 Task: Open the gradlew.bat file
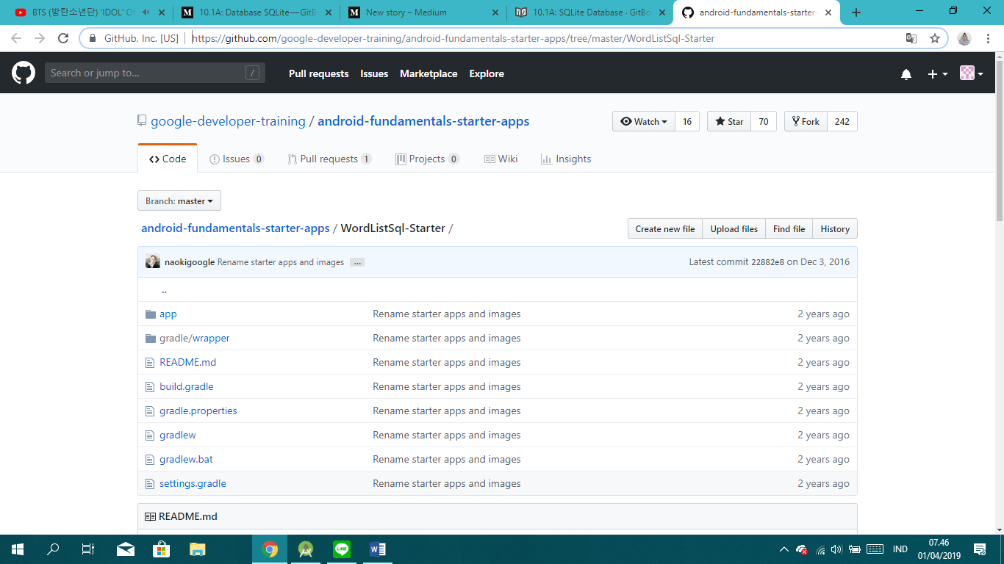pyautogui.click(x=186, y=459)
